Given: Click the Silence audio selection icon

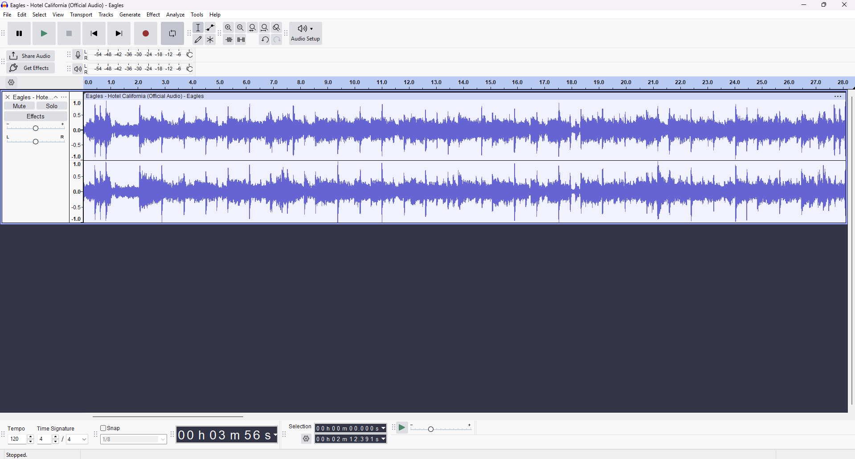Looking at the screenshot, I should pos(241,40).
